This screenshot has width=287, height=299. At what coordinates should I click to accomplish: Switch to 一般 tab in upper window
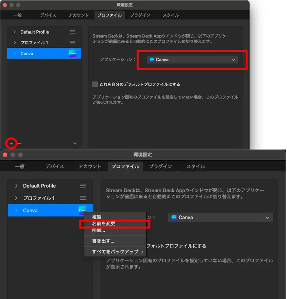pyautogui.click(x=18, y=15)
